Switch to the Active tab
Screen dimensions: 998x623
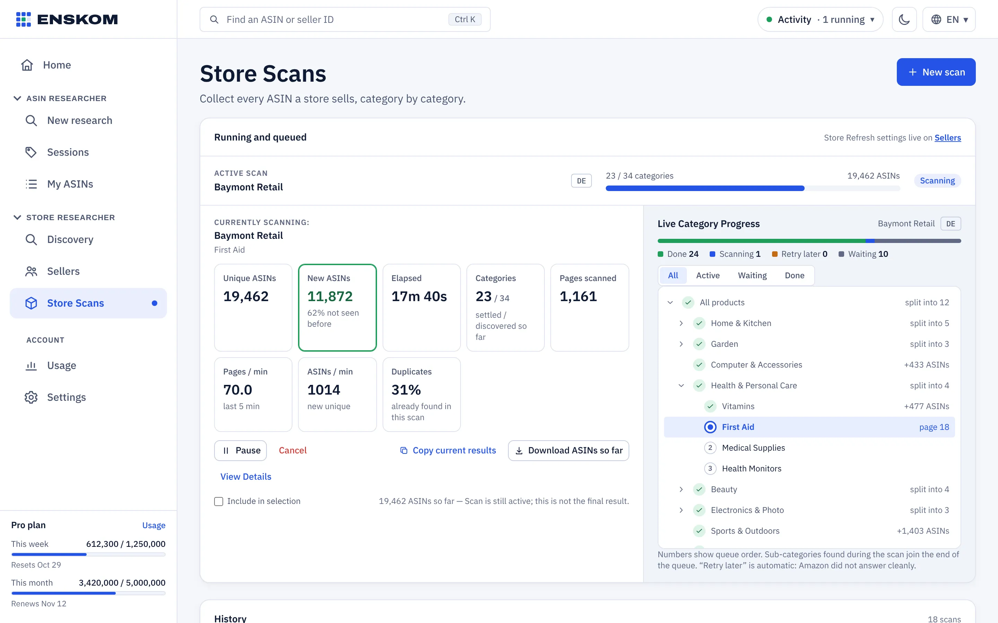tap(708, 275)
